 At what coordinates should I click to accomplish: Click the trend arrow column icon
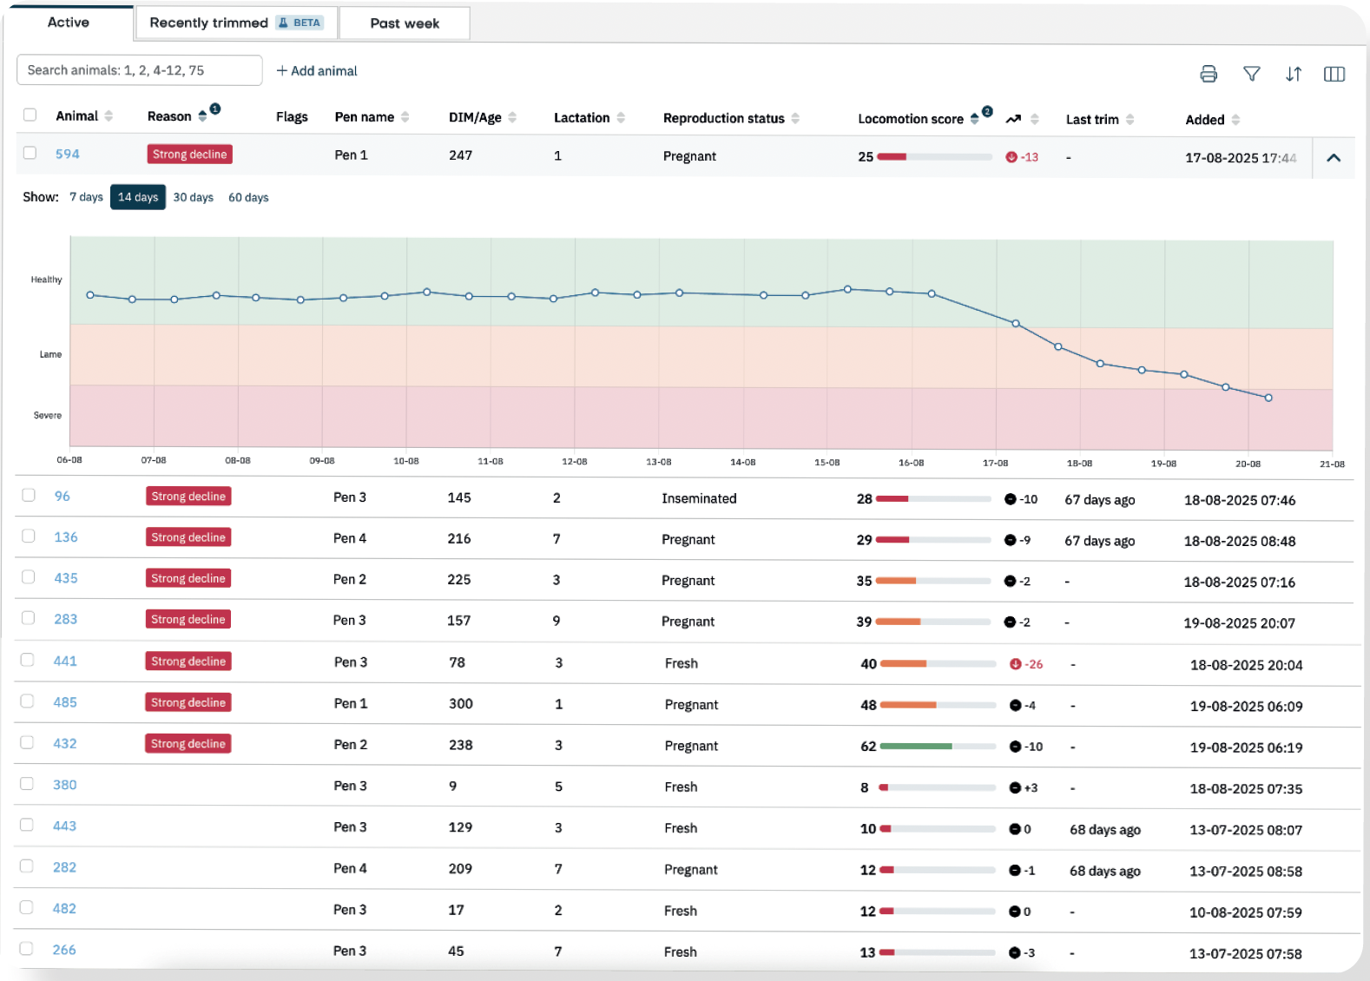click(1013, 119)
